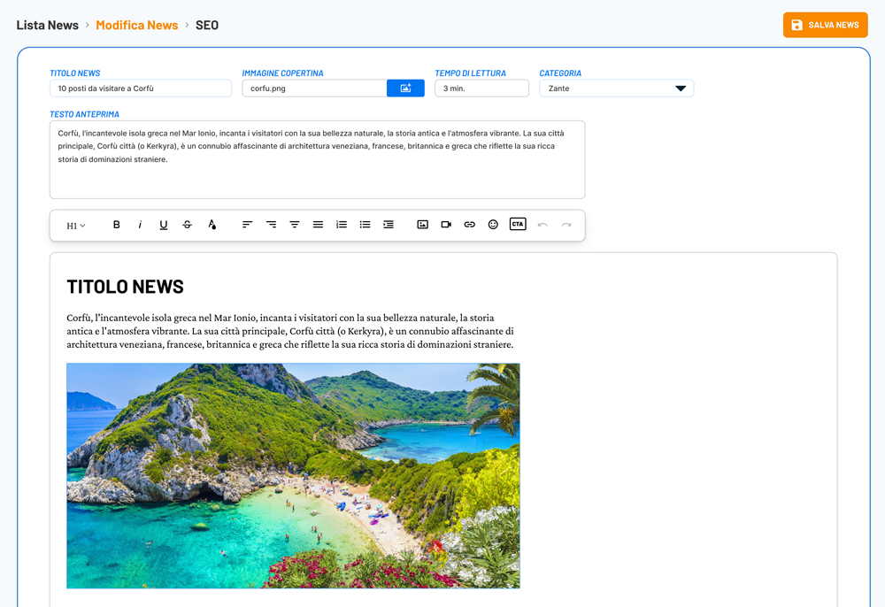Open the H1 heading style dropdown

pos(76,226)
